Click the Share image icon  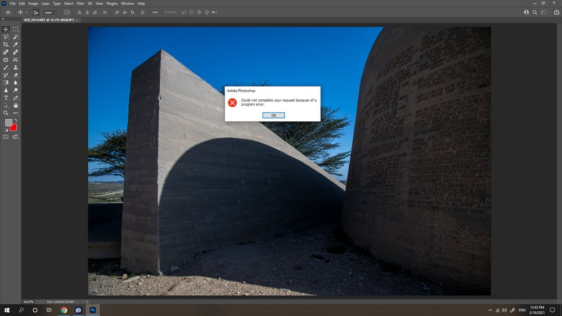[556, 12]
